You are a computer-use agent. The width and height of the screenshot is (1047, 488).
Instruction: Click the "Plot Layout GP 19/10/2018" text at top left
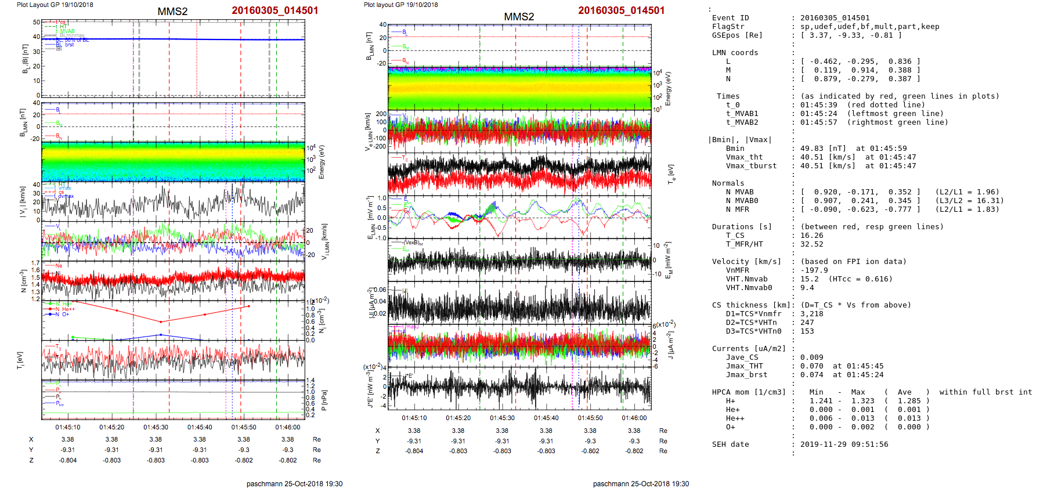[55, 5]
